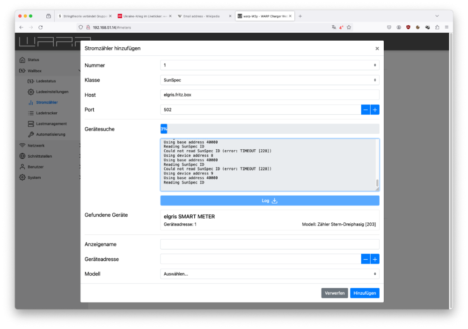The image size is (468, 329).
Task: Click the Hinzufügen button
Action: [x=365, y=293]
